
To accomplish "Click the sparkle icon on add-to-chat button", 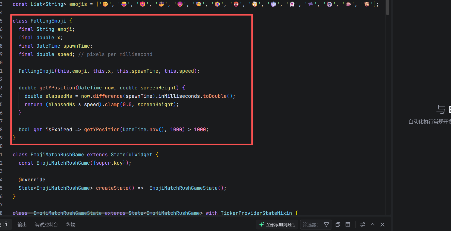I will tap(262, 224).
